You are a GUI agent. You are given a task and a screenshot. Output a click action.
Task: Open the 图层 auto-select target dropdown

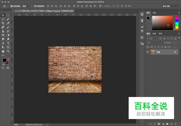click(x=26, y=6)
